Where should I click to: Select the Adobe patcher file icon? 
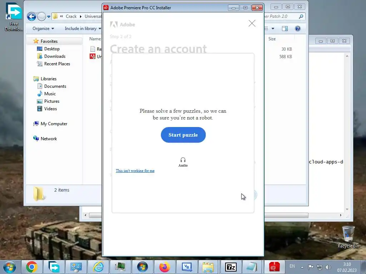[93, 56]
